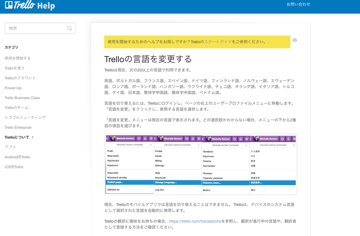Image resolution: width=360 pixels, height=236 pixels.
Task: Click the カテゴリ sidebar heading
Action: pos(11,47)
